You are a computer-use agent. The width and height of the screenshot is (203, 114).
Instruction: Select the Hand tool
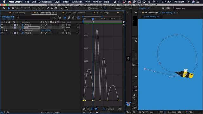13,8
